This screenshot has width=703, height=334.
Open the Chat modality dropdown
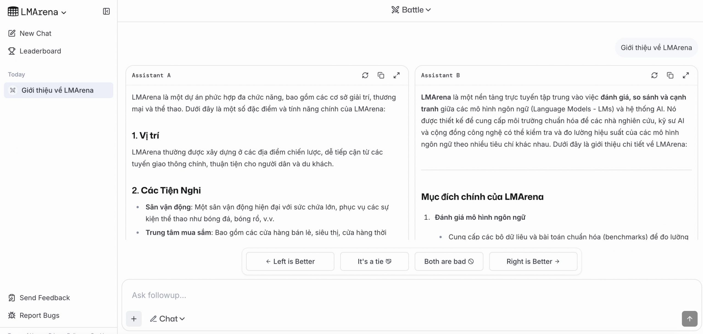[167, 319]
